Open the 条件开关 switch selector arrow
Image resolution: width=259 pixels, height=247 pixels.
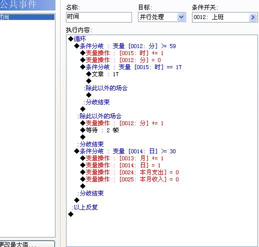coord(253,17)
